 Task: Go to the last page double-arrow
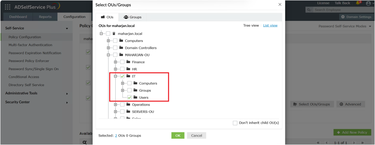click(363, 142)
